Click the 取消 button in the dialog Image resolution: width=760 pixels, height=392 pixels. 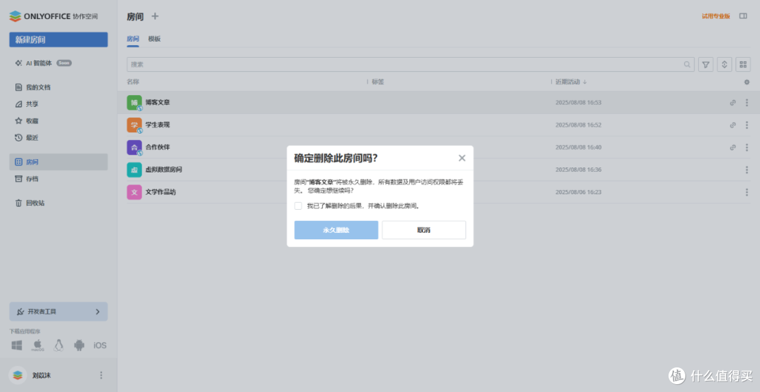click(x=424, y=230)
